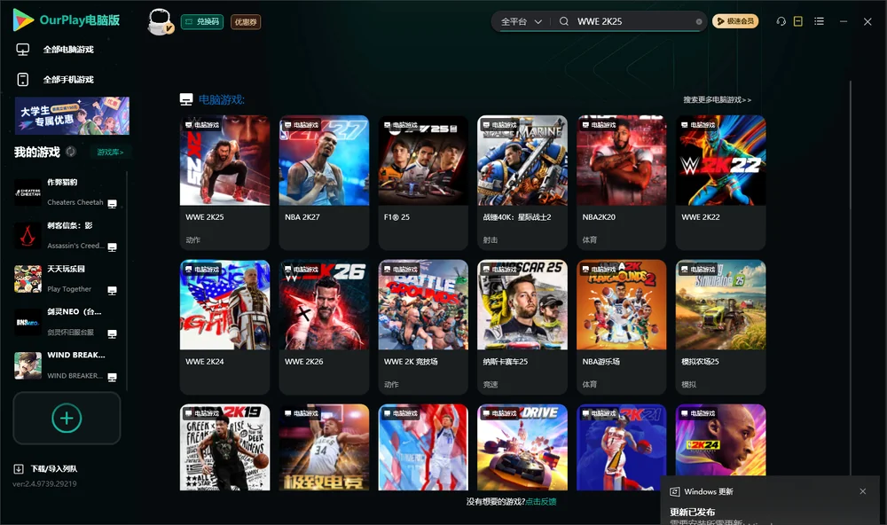Open the 2K21 basketball game cover
The height and width of the screenshot is (525, 887).
pos(621,447)
